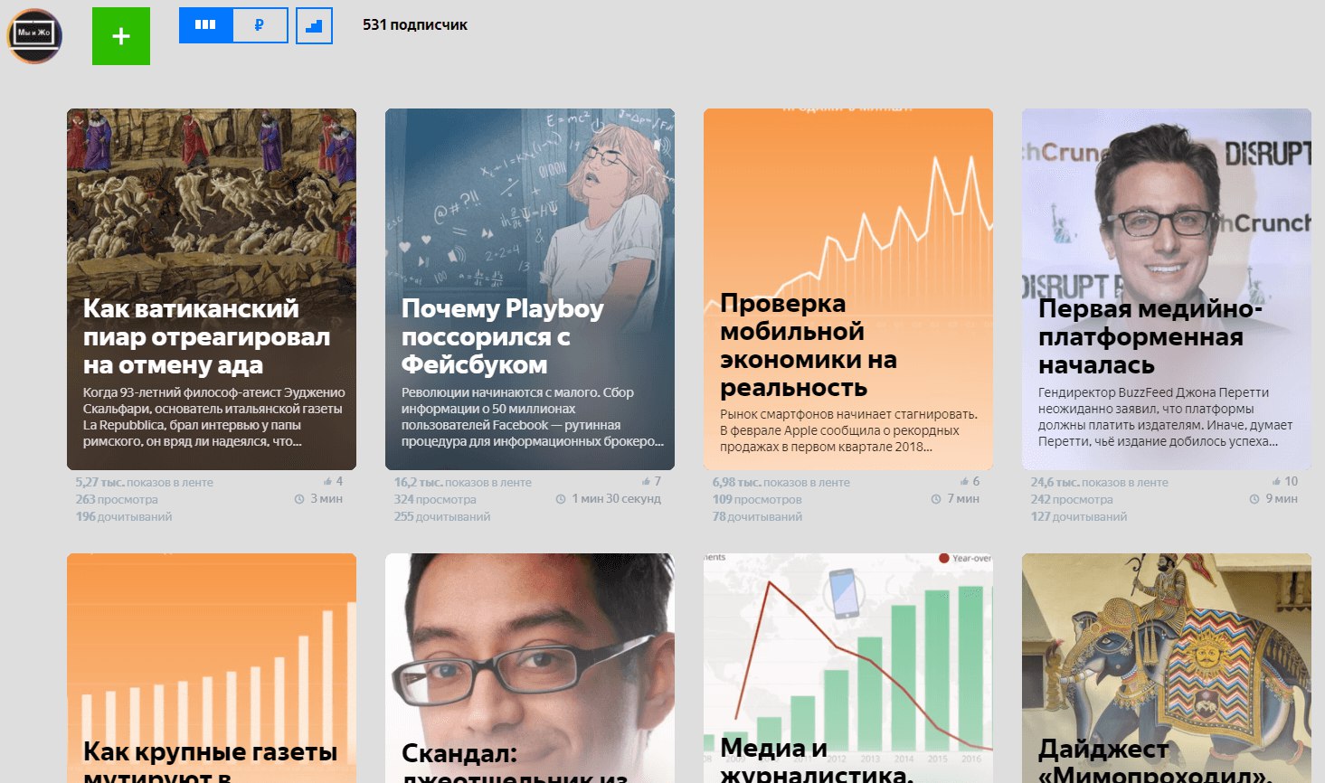
Task: Click the Playboy article description text
Action: point(533,417)
